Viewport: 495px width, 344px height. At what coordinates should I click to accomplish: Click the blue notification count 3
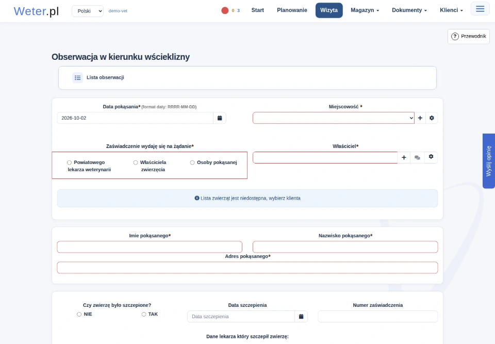[238, 10]
